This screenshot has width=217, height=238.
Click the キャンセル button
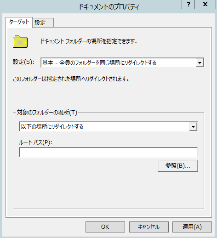click(x=148, y=227)
